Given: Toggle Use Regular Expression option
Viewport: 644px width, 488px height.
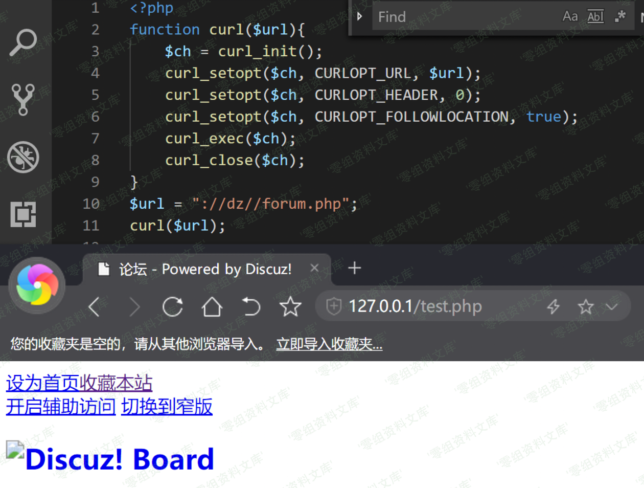Looking at the screenshot, I should 620,17.
